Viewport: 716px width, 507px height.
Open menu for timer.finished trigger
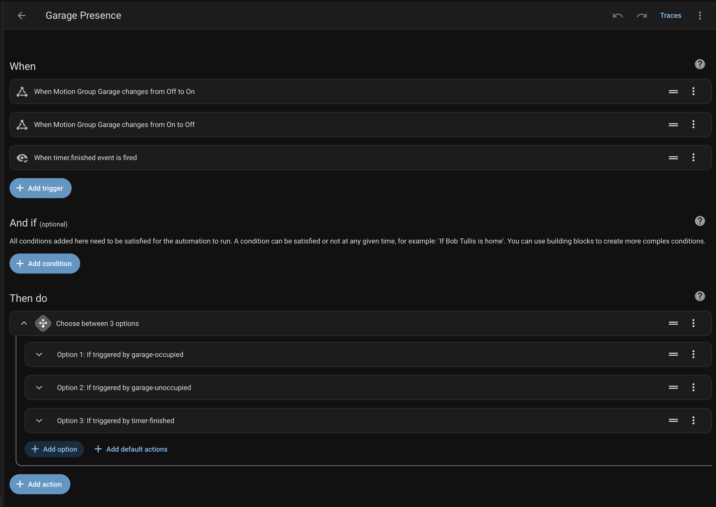[x=693, y=157]
